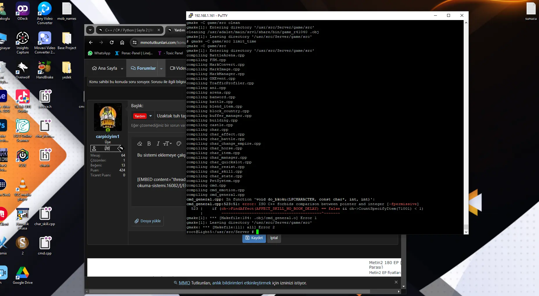Screen dimensions: 539x296
Task: Dismiss the notification permission banner
Action: click(x=396, y=282)
